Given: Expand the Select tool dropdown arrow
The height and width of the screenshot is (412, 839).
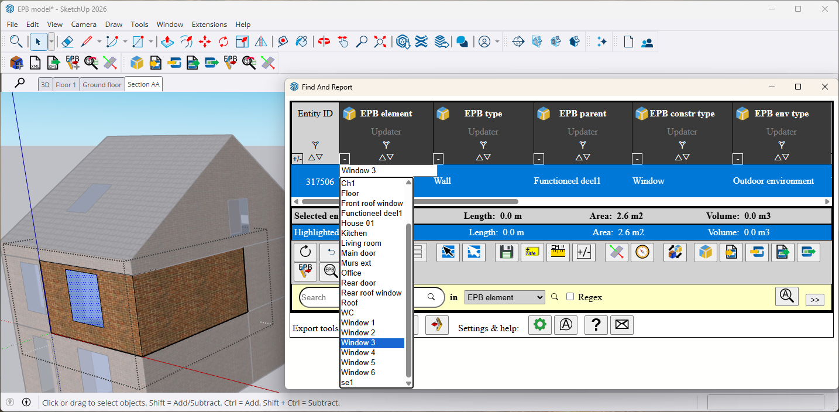Looking at the screenshot, I should click(x=51, y=42).
